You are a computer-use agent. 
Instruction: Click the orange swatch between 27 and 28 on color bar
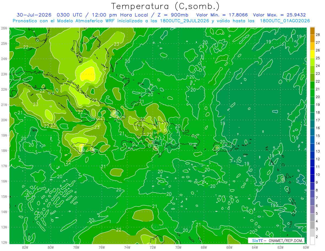pyautogui.click(x=313, y=39)
